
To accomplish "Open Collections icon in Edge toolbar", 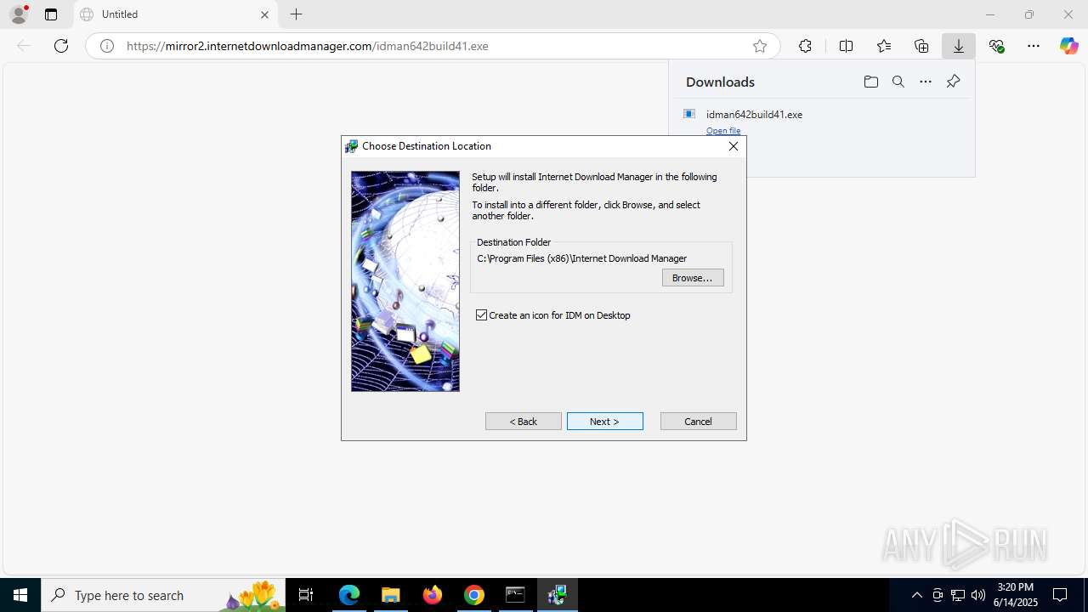I will [x=921, y=46].
